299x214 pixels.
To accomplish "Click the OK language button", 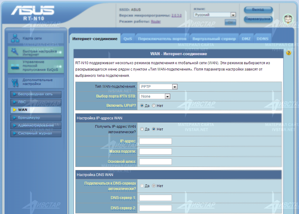I will click(230, 22).
